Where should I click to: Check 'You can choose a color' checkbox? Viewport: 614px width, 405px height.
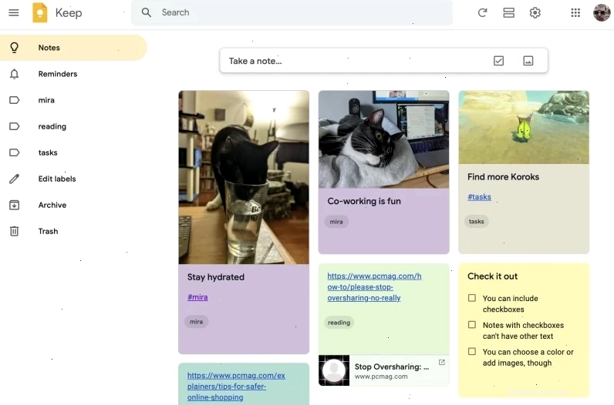pyautogui.click(x=472, y=351)
